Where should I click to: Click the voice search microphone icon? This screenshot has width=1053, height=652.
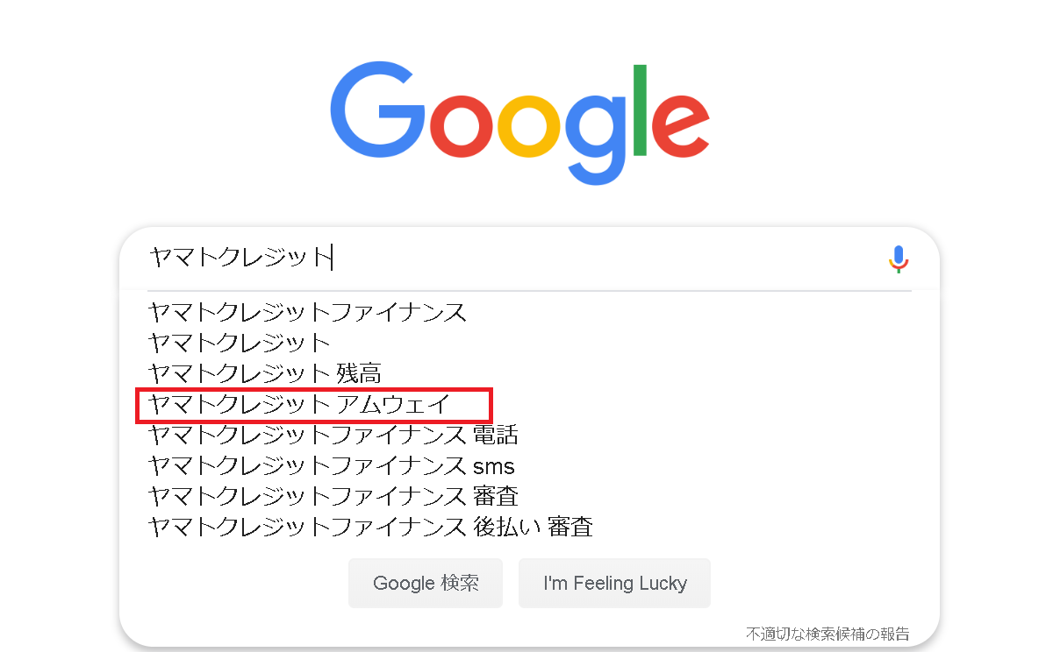(x=899, y=259)
